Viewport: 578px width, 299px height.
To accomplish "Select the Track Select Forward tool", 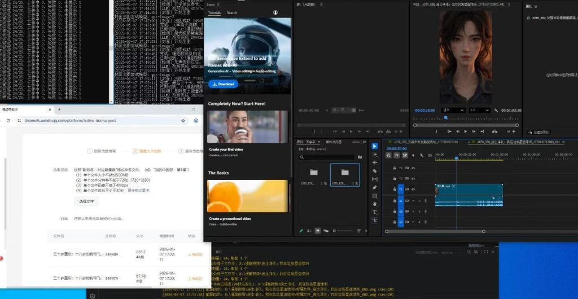I will (x=375, y=155).
